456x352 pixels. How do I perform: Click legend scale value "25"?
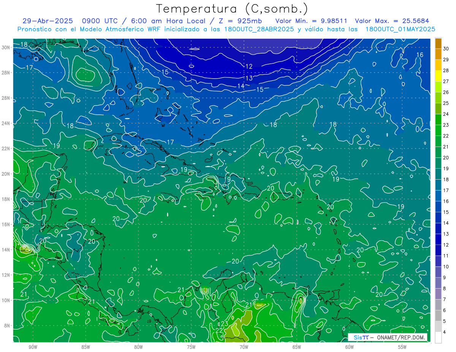coord(446,103)
